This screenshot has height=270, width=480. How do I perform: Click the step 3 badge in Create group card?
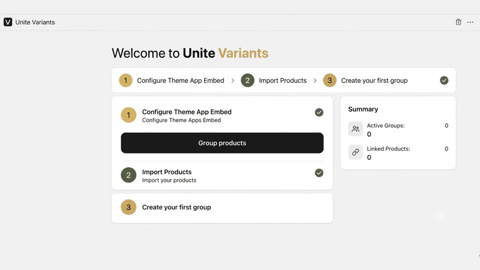click(x=128, y=207)
